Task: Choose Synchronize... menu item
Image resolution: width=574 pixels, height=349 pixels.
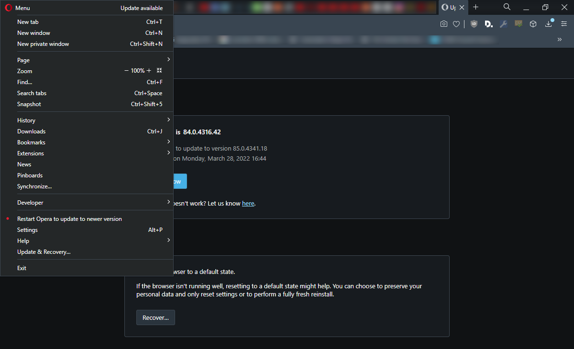Action: (87, 186)
